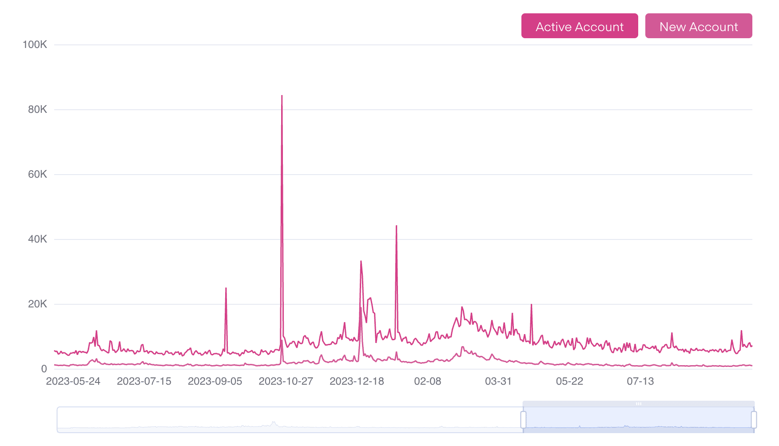
Task: Toggle the New Account series
Action: [699, 26]
